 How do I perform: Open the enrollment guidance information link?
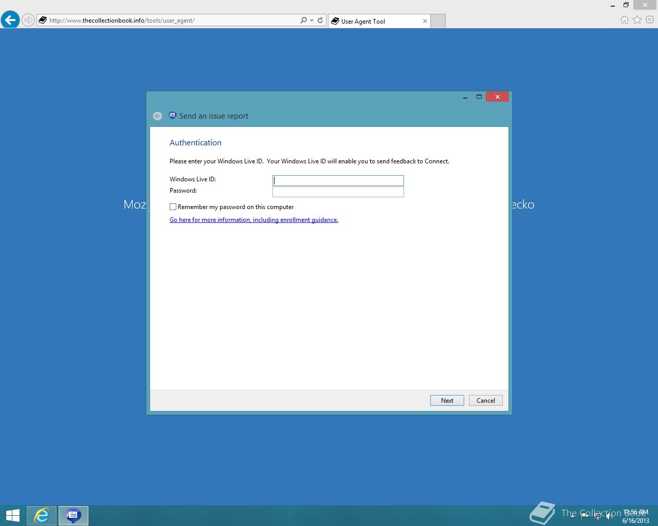(x=254, y=220)
